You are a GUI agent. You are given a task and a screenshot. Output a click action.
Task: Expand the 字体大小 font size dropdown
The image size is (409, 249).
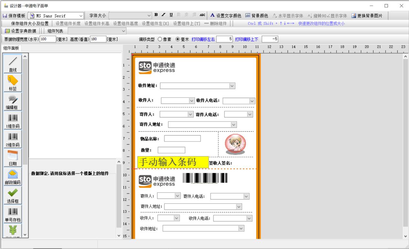pyautogui.click(x=149, y=16)
